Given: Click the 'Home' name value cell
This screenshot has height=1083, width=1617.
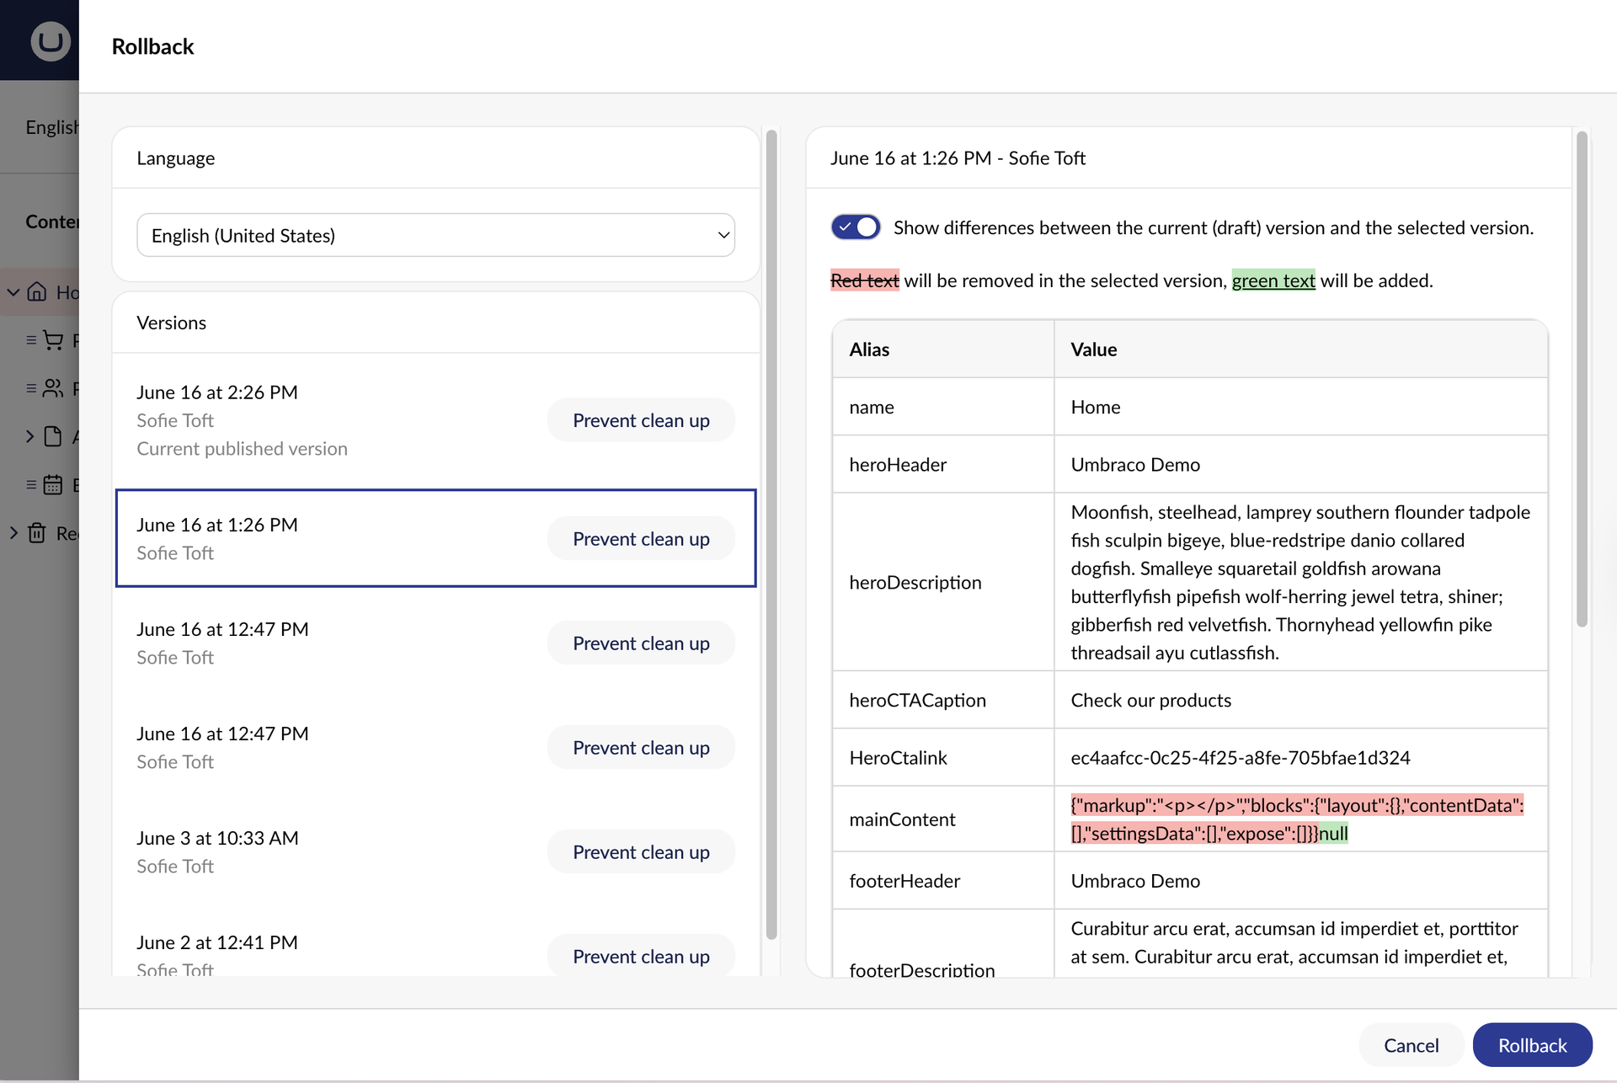Looking at the screenshot, I should (1300, 407).
